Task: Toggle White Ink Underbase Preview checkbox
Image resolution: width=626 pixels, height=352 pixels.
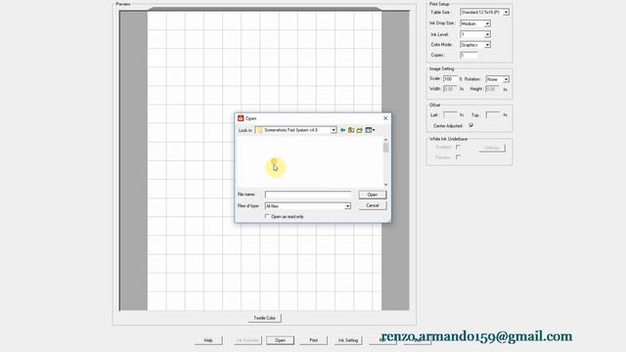Action: click(x=458, y=157)
